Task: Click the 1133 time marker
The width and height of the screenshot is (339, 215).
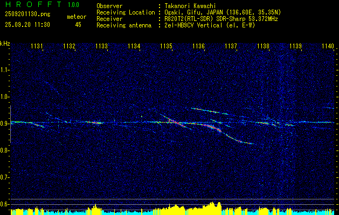Action: (101, 46)
